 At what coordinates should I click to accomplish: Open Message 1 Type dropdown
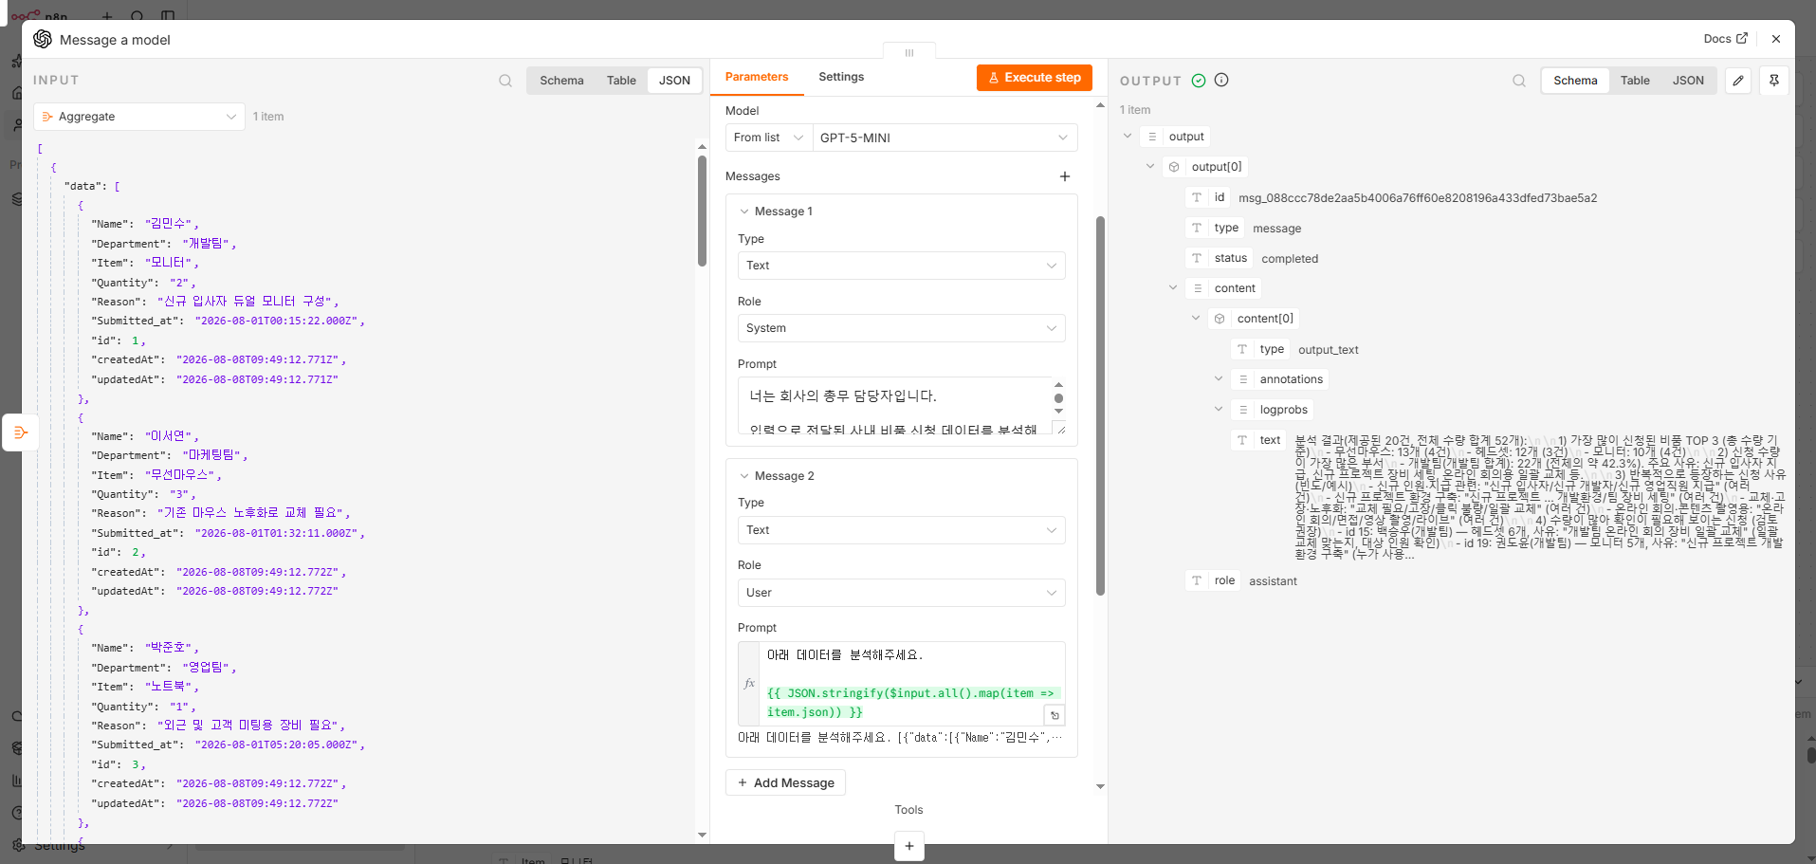tap(901, 266)
